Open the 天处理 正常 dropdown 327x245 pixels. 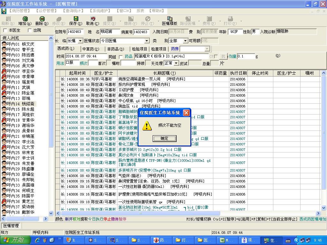point(176,63)
